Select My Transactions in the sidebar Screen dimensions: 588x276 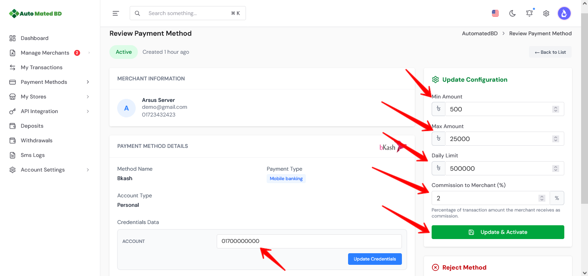click(41, 67)
